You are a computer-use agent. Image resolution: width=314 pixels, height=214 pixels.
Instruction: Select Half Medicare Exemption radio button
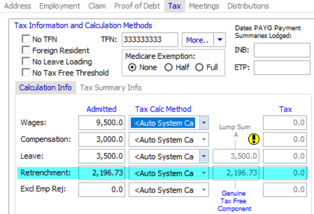[168, 67]
